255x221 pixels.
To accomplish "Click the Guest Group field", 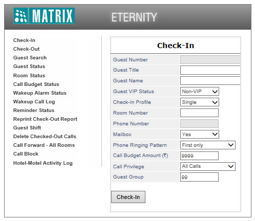I will (x=199, y=177).
